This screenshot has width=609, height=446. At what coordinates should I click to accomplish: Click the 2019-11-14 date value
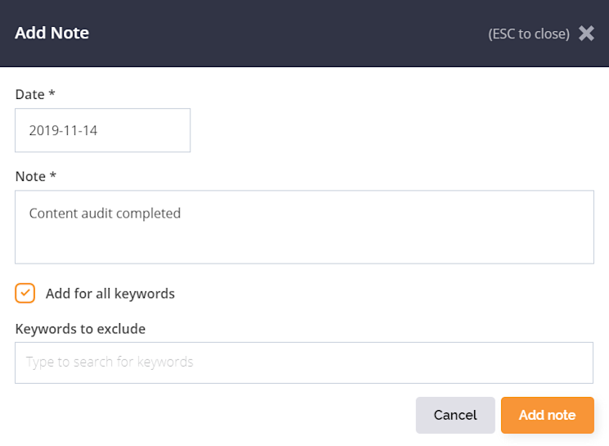pyautogui.click(x=63, y=130)
